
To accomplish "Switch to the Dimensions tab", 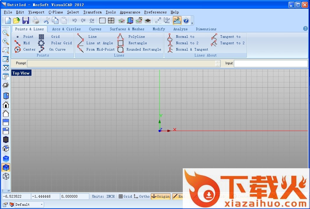I will (x=206, y=29).
